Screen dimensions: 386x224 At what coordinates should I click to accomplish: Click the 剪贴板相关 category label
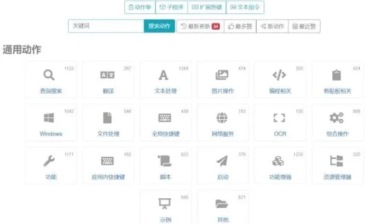(337, 91)
